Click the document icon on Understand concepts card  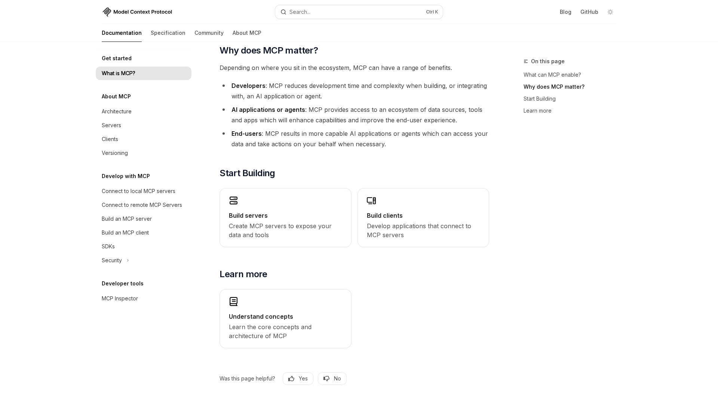click(233, 302)
